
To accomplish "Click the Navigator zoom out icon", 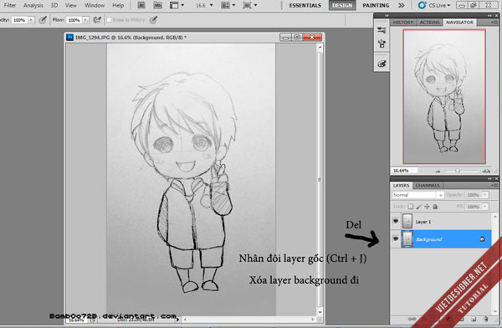I will point(438,171).
